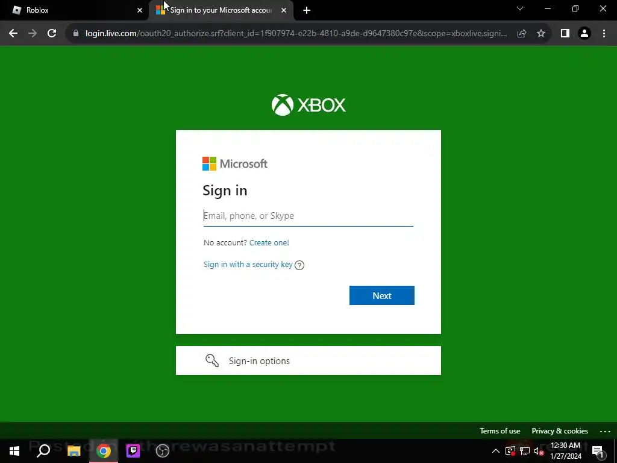This screenshot has height=463, width=617.
Task: Share this page via share icon
Action: [522, 34]
